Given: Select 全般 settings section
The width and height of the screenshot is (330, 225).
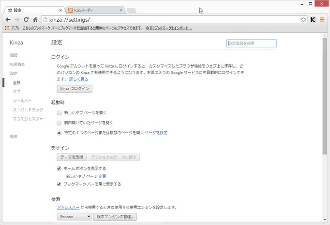Looking at the screenshot, I should [x=16, y=83].
